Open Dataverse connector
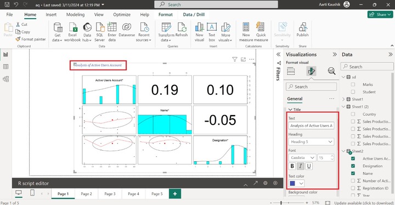395x205 pixels. pyautogui.click(x=127, y=30)
